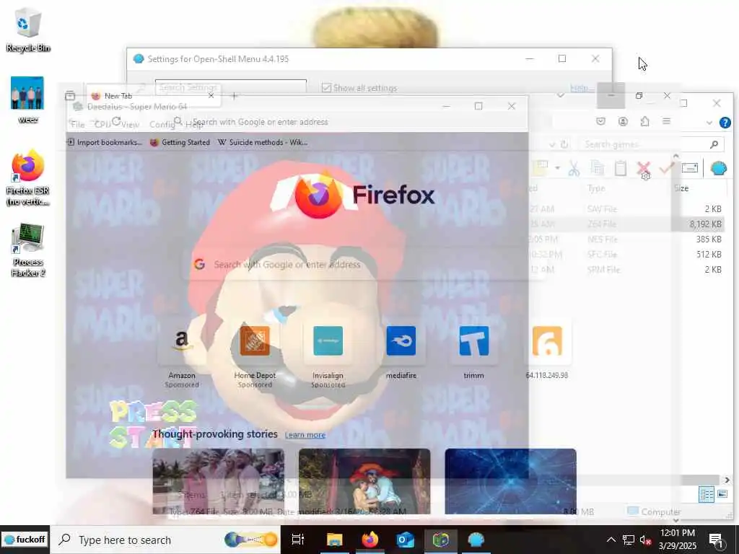Click the Classic Explorer shell settings icon

(x=718, y=168)
